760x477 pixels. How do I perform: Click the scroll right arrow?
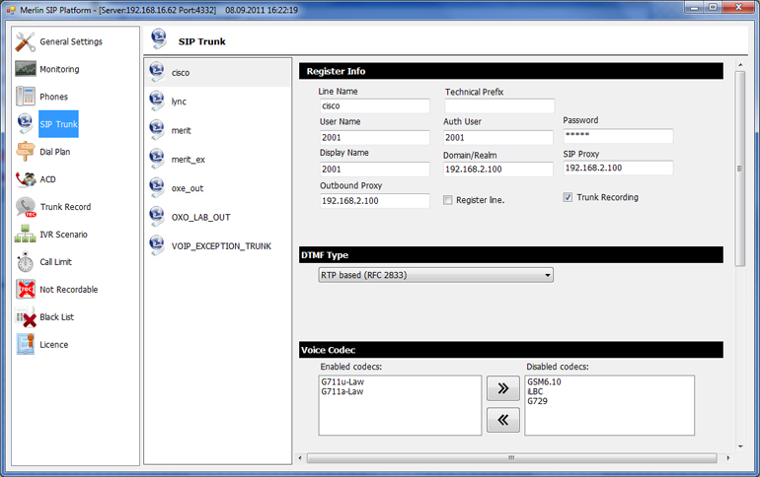coord(727,457)
